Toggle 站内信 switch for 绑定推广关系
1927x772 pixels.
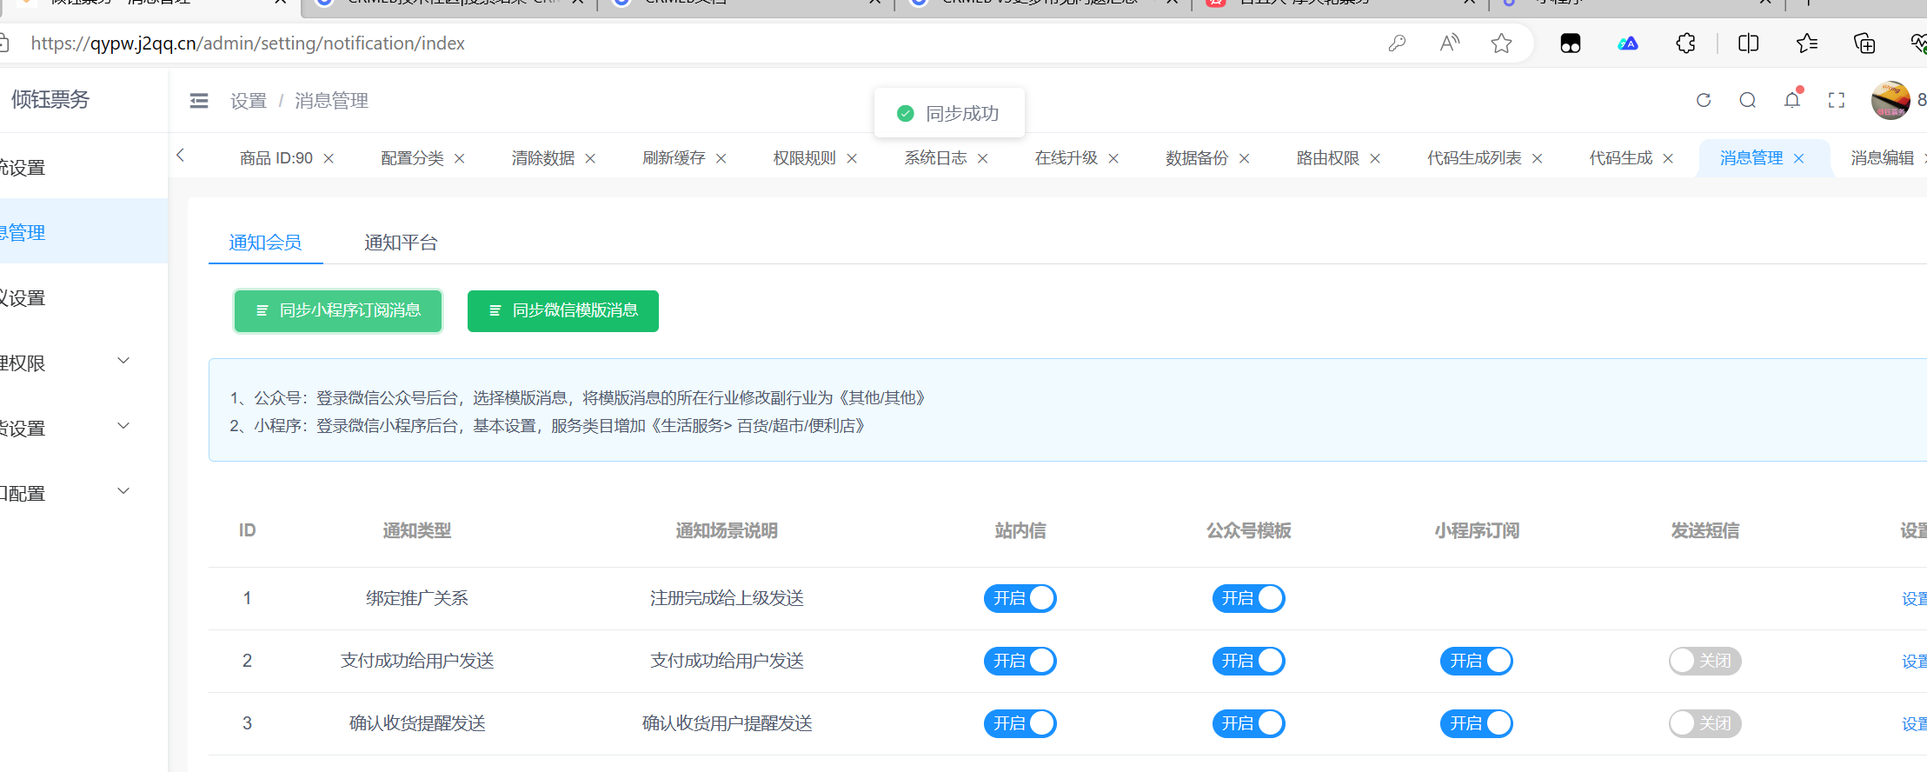coord(1020,598)
